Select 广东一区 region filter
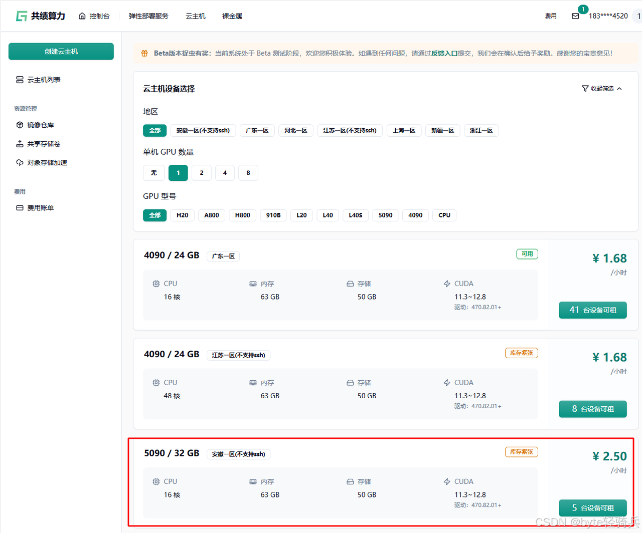 point(257,131)
